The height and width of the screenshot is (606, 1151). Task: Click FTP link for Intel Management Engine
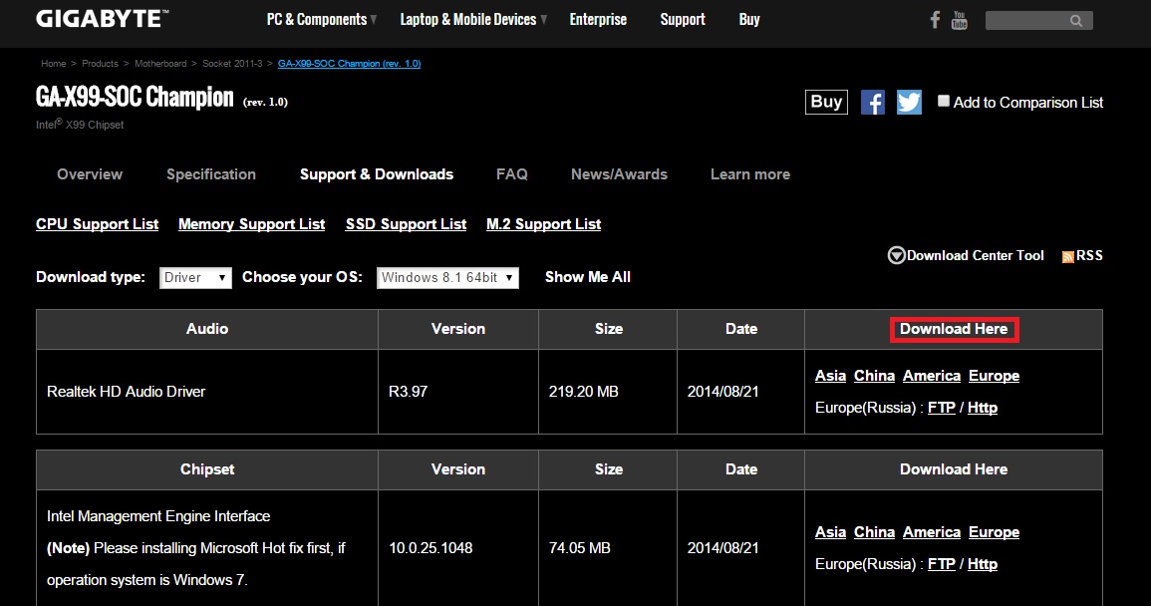[x=942, y=564]
